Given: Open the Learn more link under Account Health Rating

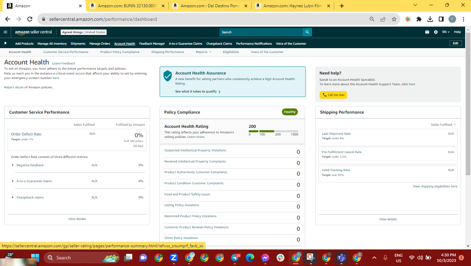Looking at the screenshot, I should click(x=196, y=137).
